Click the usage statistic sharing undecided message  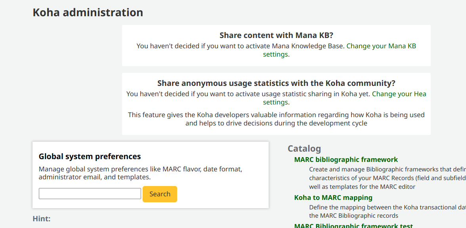point(248,94)
